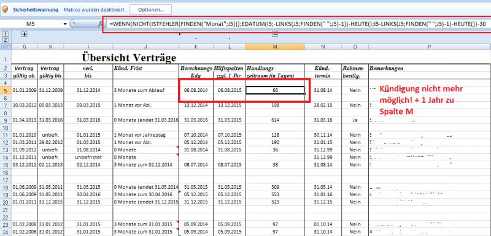Select row 11 header
This screenshot has width=491, height=236.
6,135
